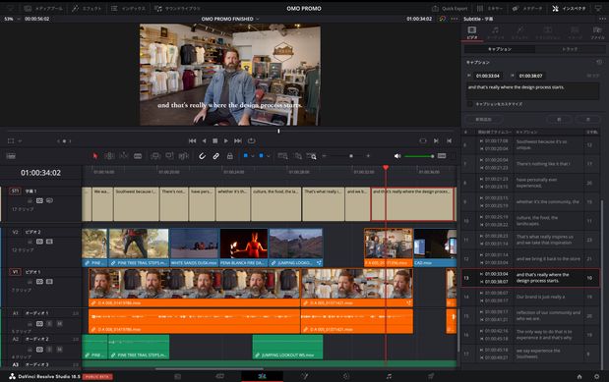The height and width of the screenshot is (382, 609).
Task: Select caption row 'Our brand is just really a'
Action: (530, 297)
